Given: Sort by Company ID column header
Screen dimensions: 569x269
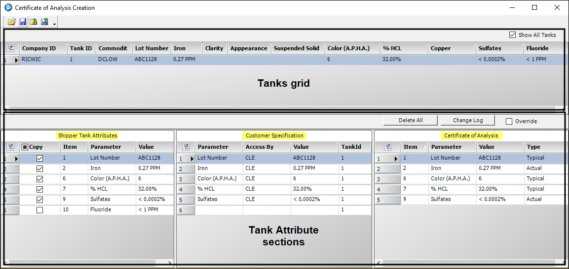Looking at the screenshot, I should 43,48.
